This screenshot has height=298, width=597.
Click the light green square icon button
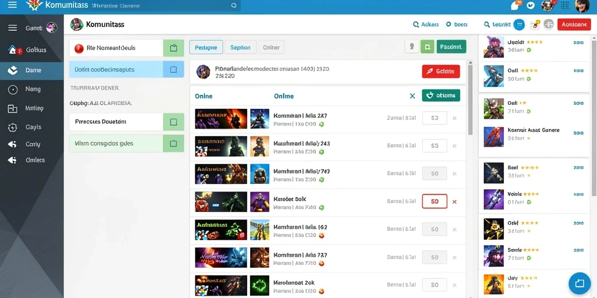coord(427,47)
